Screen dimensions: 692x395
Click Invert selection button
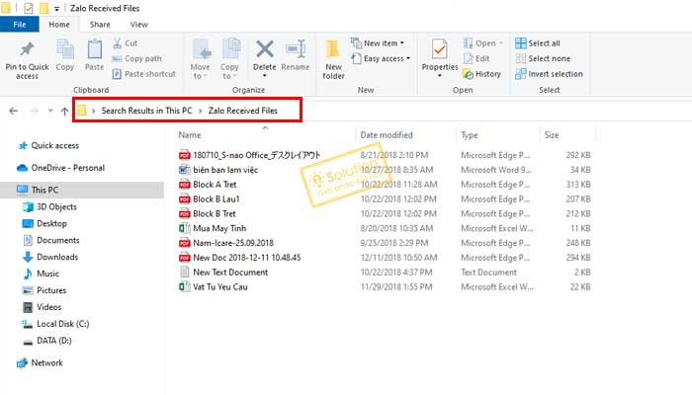(555, 73)
